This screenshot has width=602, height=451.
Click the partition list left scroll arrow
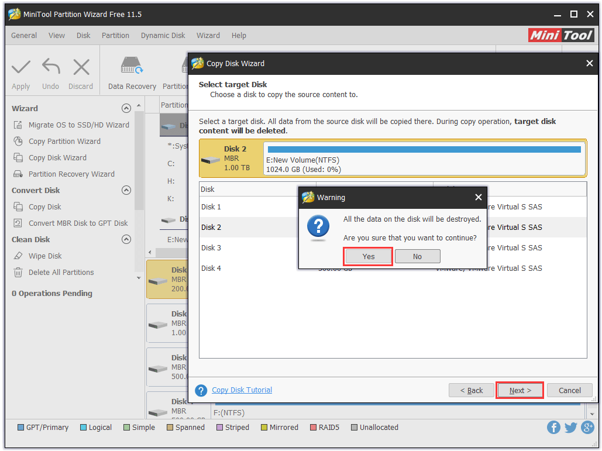pos(150,252)
